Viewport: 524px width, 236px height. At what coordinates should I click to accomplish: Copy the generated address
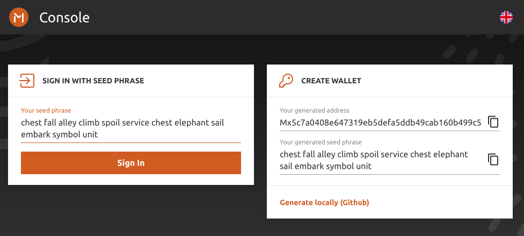click(493, 122)
